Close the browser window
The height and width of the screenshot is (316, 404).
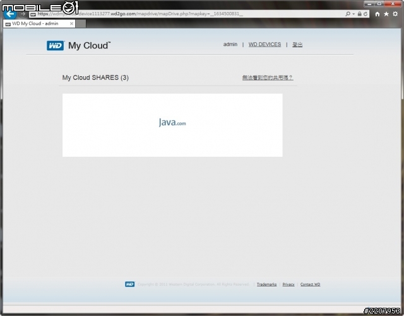coord(393,4)
